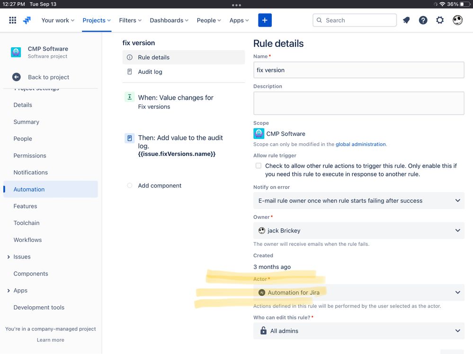The height and width of the screenshot is (354, 473).
Task: Open the profile avatar menu
Action: (x=458, y=20)
